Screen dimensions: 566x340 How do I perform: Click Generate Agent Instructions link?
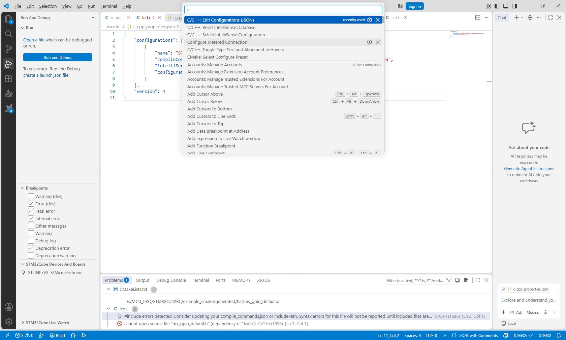coord(529,169)
